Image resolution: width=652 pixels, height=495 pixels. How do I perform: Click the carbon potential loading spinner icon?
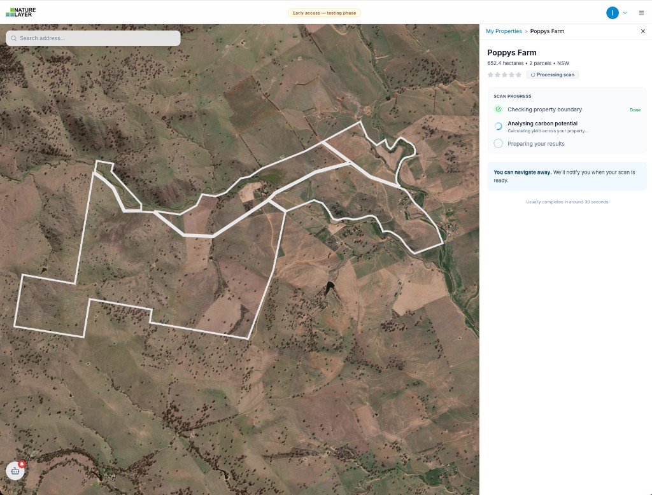pos(499,126)
